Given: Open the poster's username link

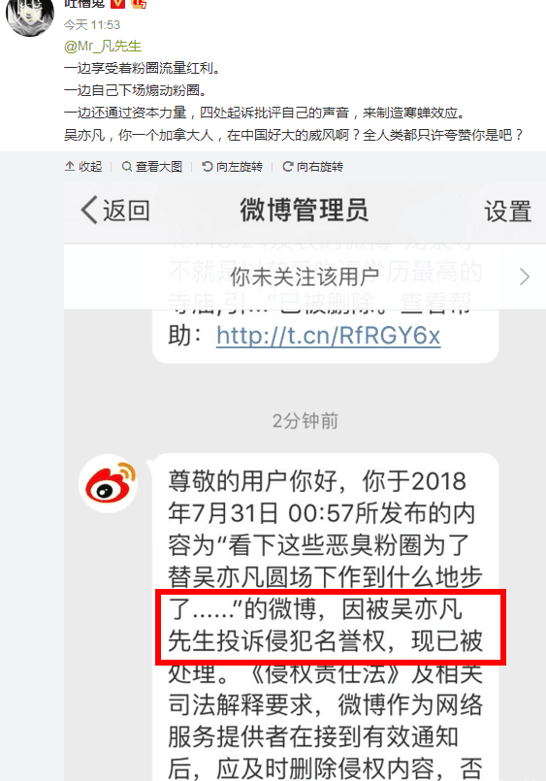Looking at the screenshot, I should 84,4.
